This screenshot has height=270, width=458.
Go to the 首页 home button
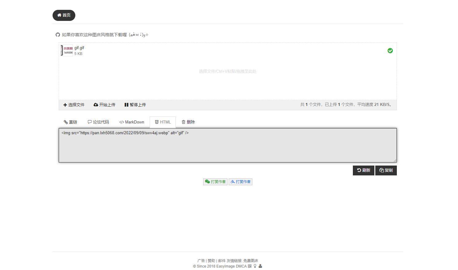pos(64,15)
